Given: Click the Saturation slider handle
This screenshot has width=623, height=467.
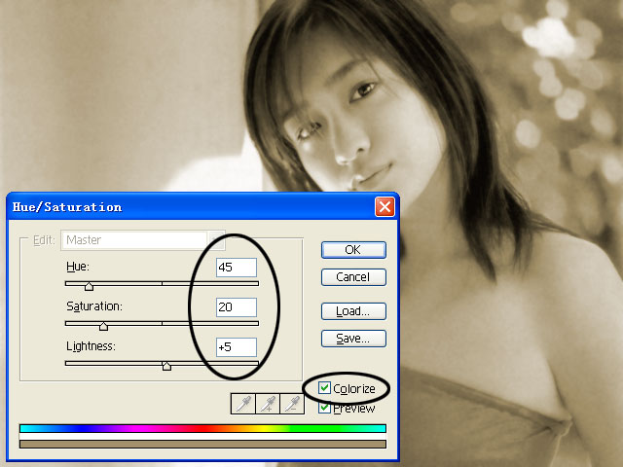Looking at the screenshot, I should coord(104,326).
